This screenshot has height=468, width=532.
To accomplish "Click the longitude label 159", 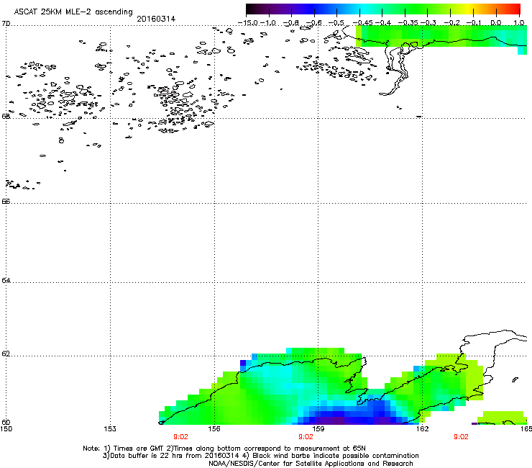I will tap(318, 429).
